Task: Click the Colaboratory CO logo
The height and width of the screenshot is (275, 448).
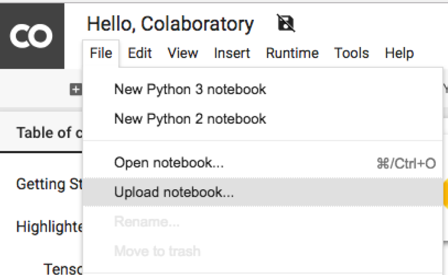Action: (x=32, y=36)
